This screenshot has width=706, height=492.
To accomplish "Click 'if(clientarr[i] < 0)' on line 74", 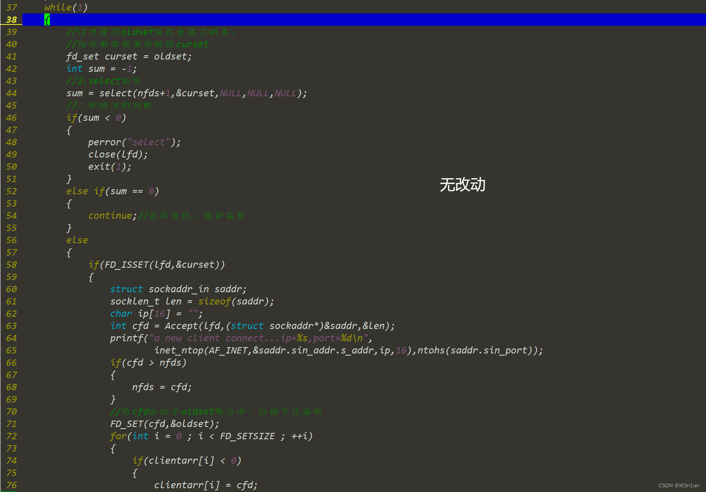I will click(x=187, y=461).
